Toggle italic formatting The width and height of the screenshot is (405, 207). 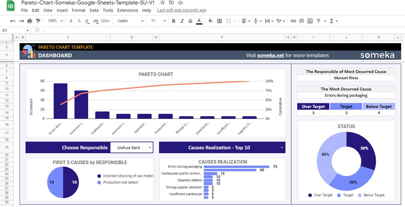click(x=181, y=21)
